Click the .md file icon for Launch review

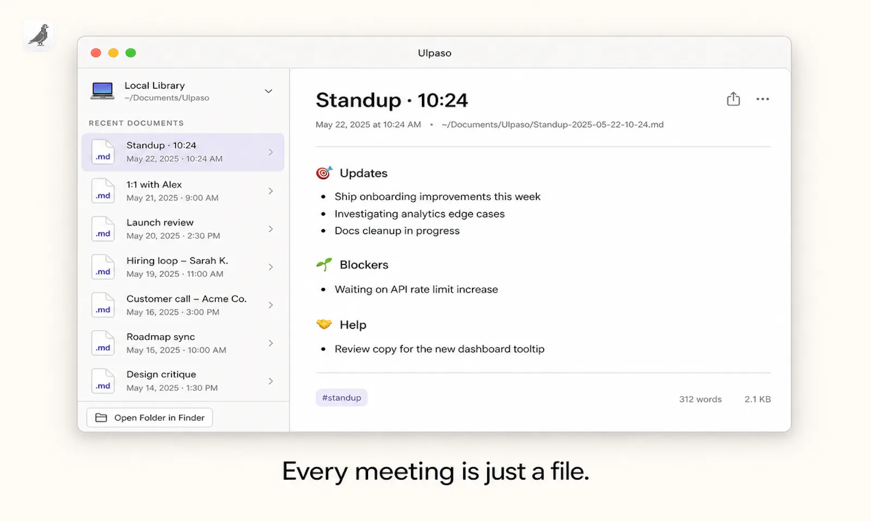103,229
